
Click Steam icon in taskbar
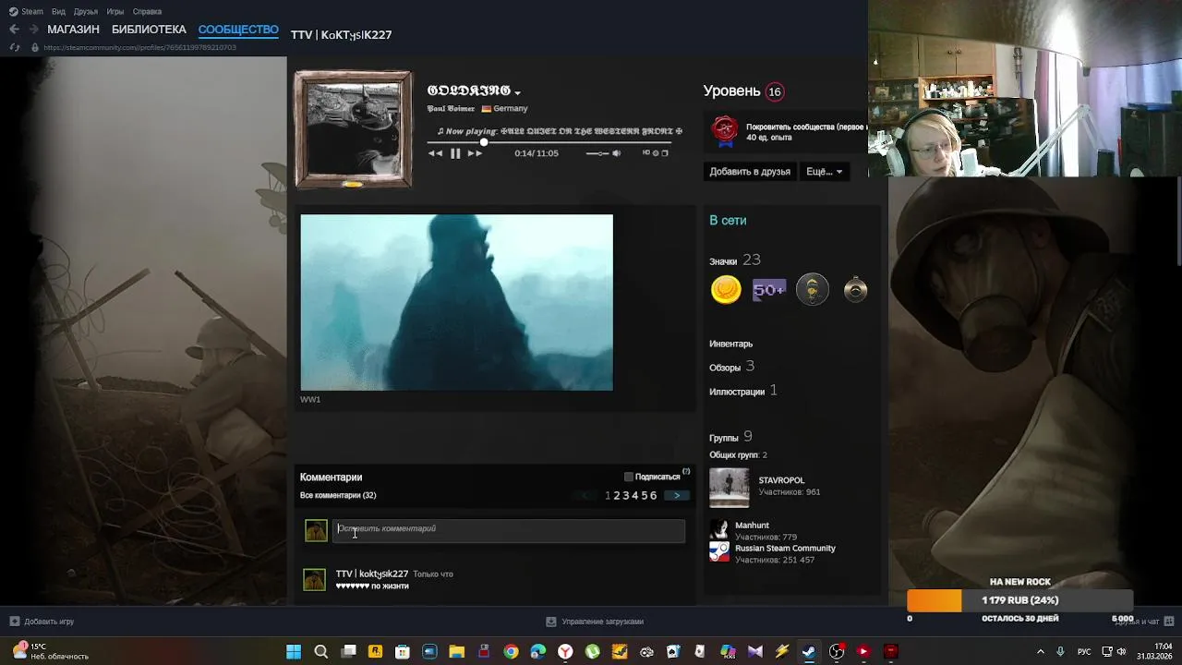pyautogui.click(x=809, y=652)
